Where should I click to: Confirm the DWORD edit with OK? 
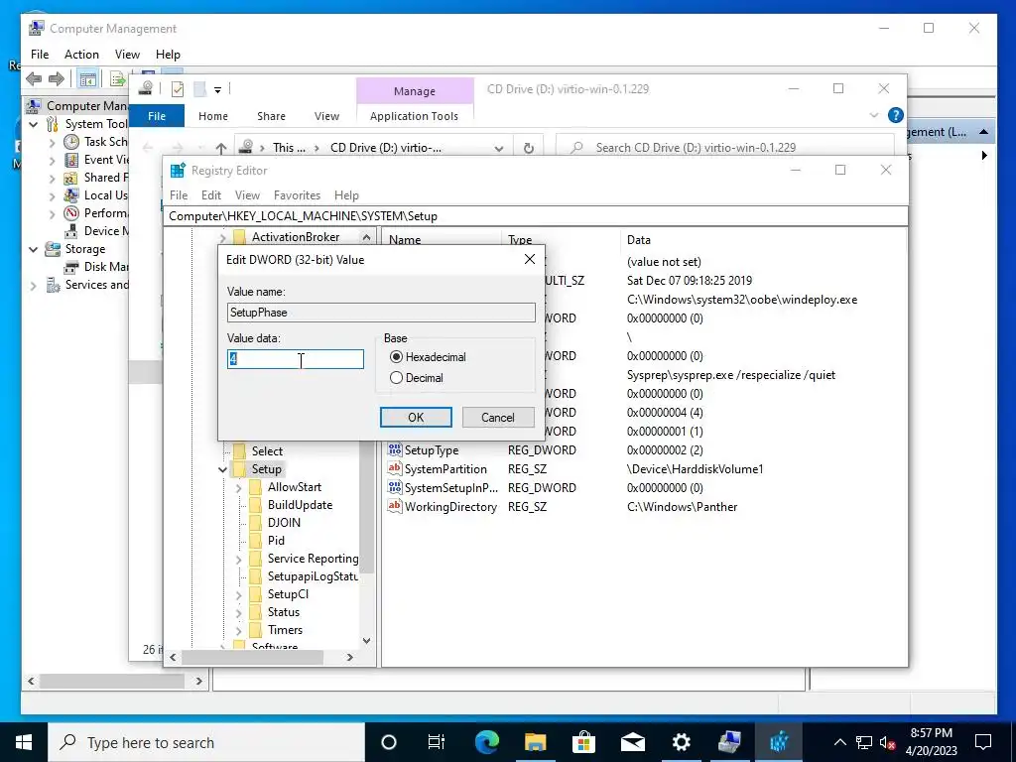[416, 418]
